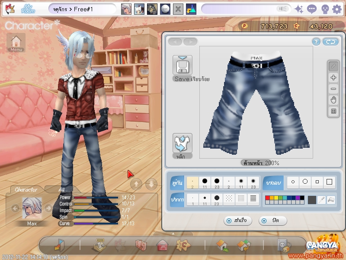Viewport: 346px width, 260px height.
Task: Select the horizontal lines pattern pen
Action: 253,200
